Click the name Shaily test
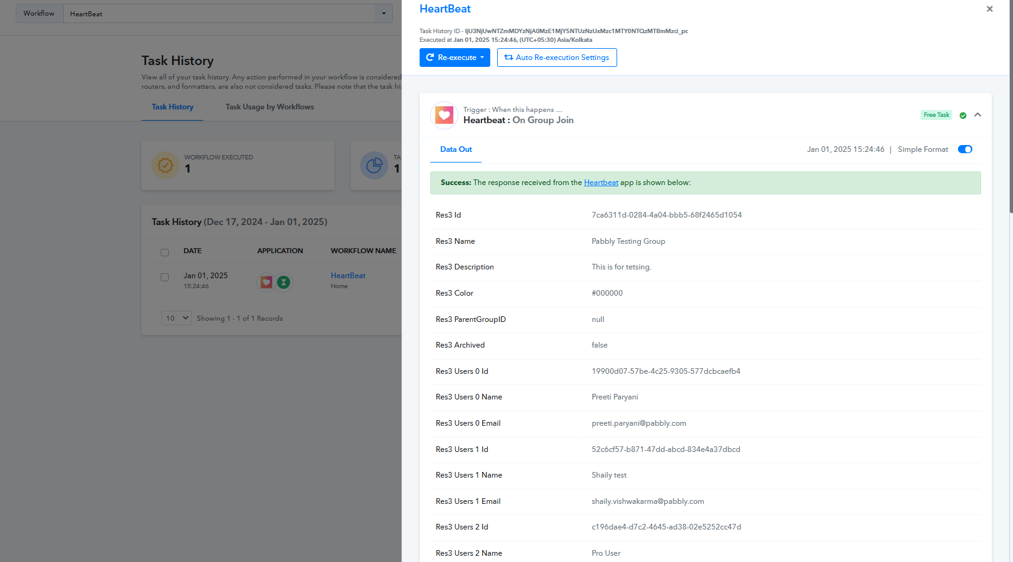Viewport: 1013px width, 562px height. [x=609, y=475]
